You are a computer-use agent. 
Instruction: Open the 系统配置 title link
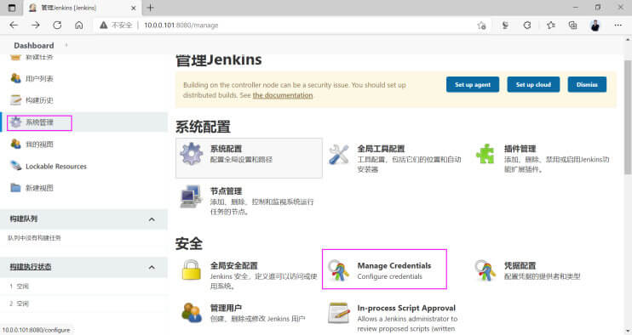(x=226, y=149)
